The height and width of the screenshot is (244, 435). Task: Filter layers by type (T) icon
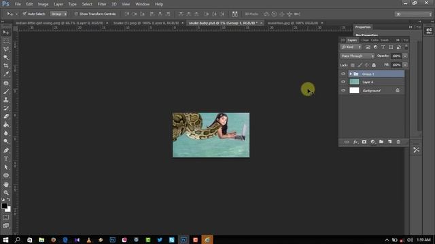click(x=383, y=47)
